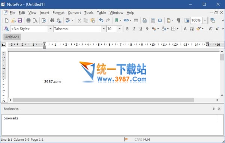
Task: Close the Bookmarks panel
Action: coord(219,109)
